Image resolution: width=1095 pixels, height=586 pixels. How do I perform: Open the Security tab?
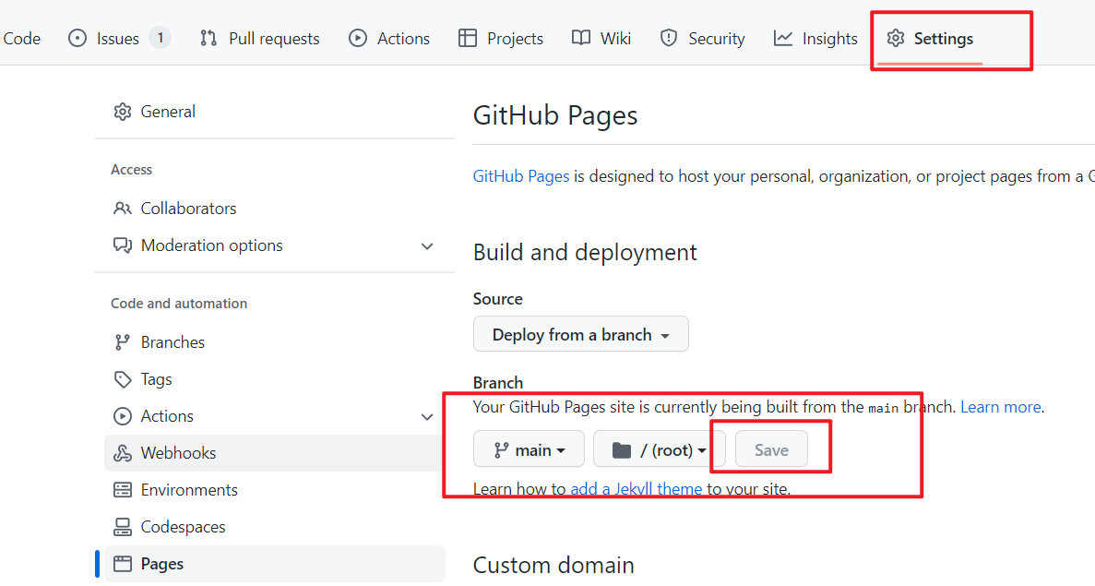[702, 39]
